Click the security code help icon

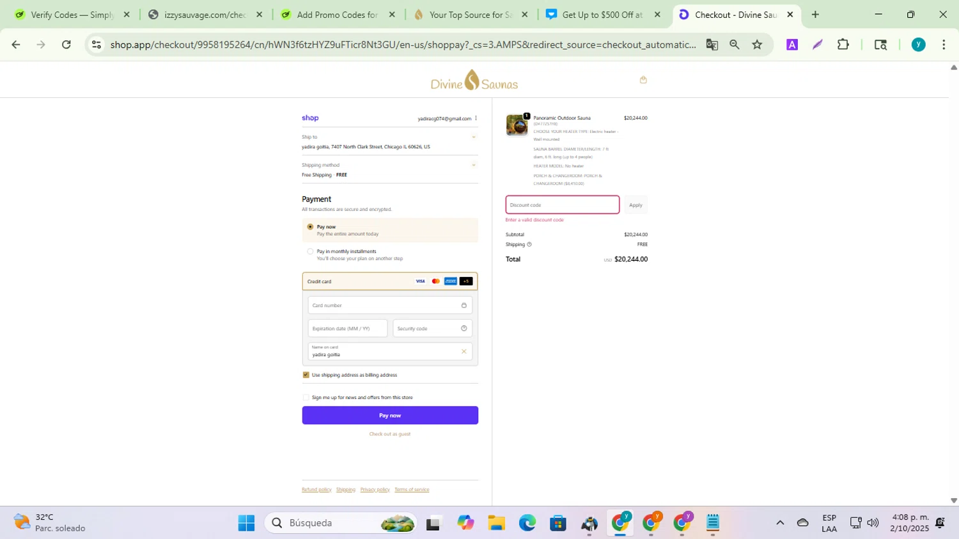464,329
